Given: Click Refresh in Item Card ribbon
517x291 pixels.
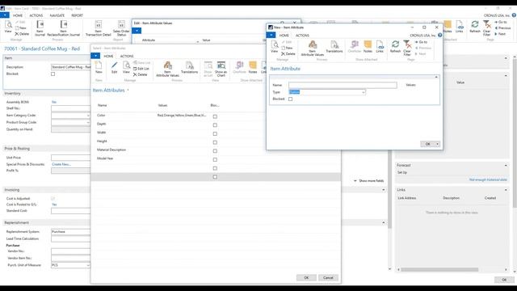Looking at the screenshot, I should point(475,27).
